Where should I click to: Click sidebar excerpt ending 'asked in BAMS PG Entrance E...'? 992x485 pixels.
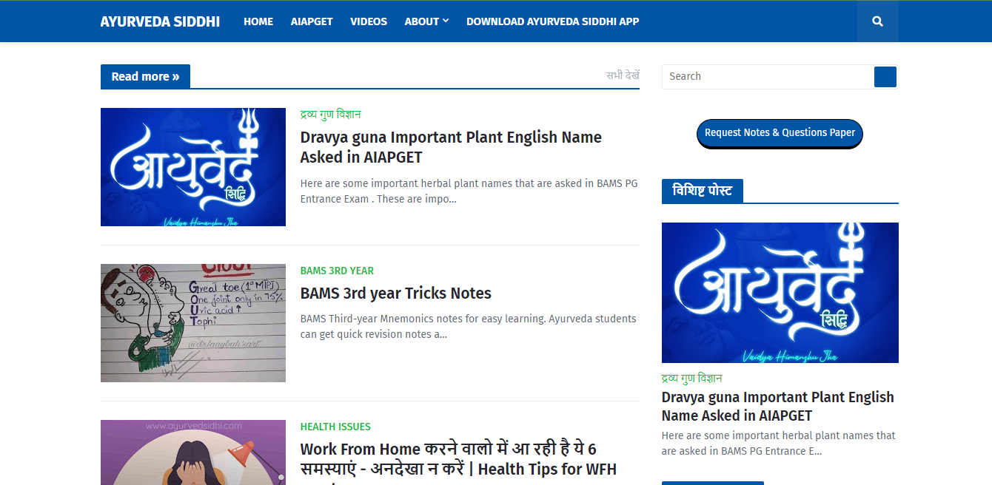pos(779,444)
